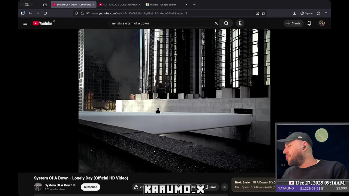Image resolution: width=349 pixels, height=196 pixels.
Task: Open the YouTube guide hamburger menu
Action: point(25,23)
